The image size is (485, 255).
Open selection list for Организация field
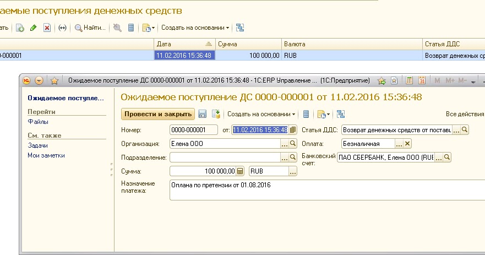click(284, 144)
